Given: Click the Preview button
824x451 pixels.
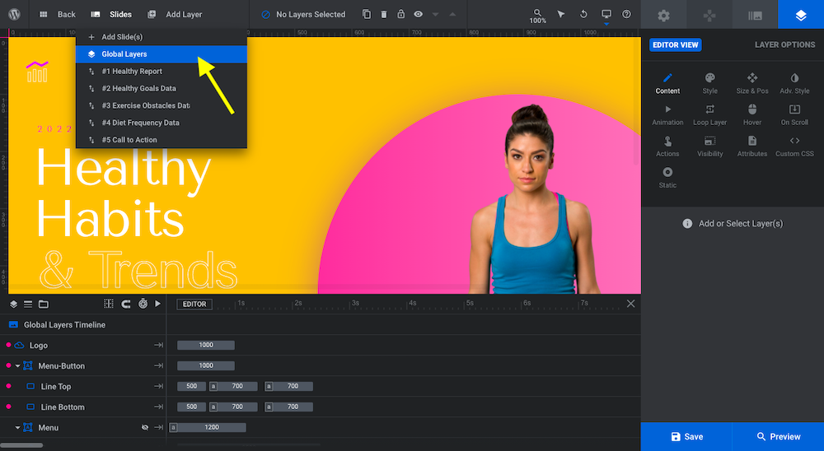Looking at the screenshot, I should pyautogui.click(x=779, y=437).
